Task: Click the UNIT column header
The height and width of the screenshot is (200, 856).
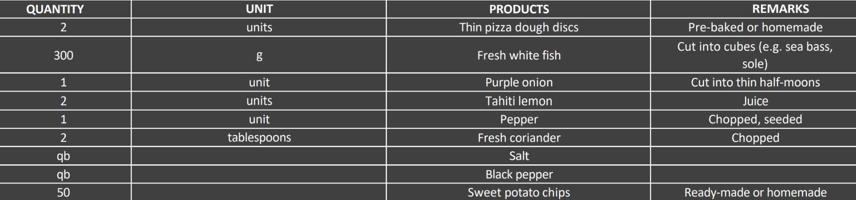Action: pos(259,9)
